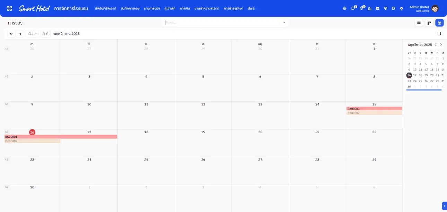The width and height of the screenshot is (447, 212).
Task: Open the apps grid launcher icon
Action: coord(9,8)
